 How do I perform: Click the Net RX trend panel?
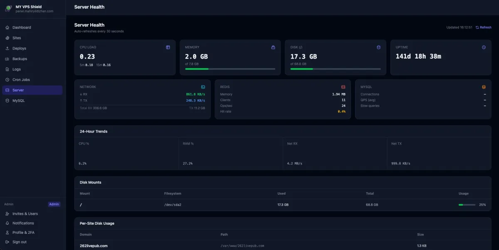pos(335,154)
